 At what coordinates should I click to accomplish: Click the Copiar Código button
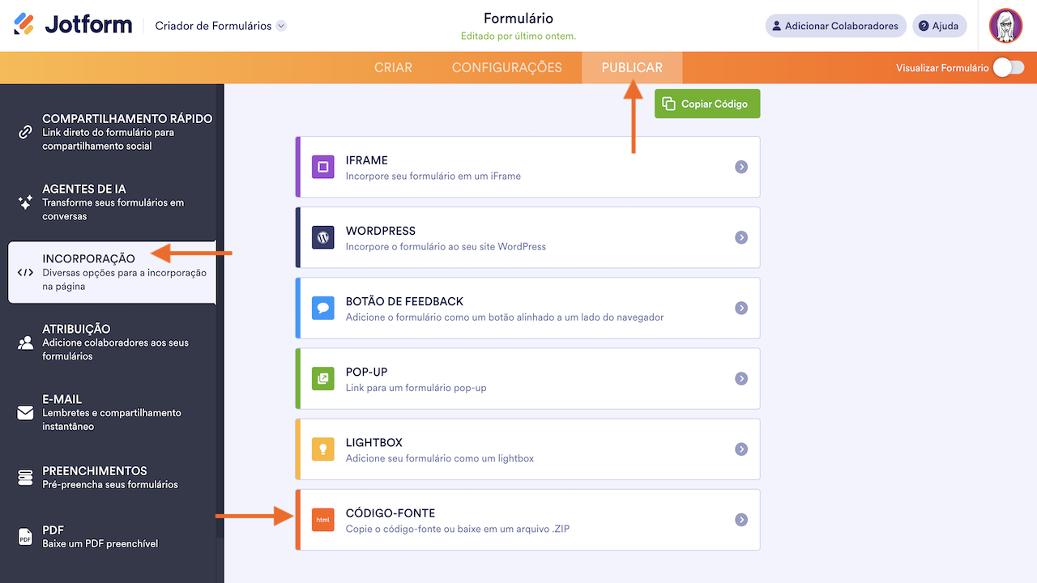coord(706,104)
